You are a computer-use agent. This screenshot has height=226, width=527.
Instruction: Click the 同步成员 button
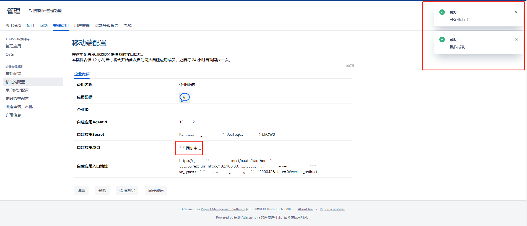point(156,191)
